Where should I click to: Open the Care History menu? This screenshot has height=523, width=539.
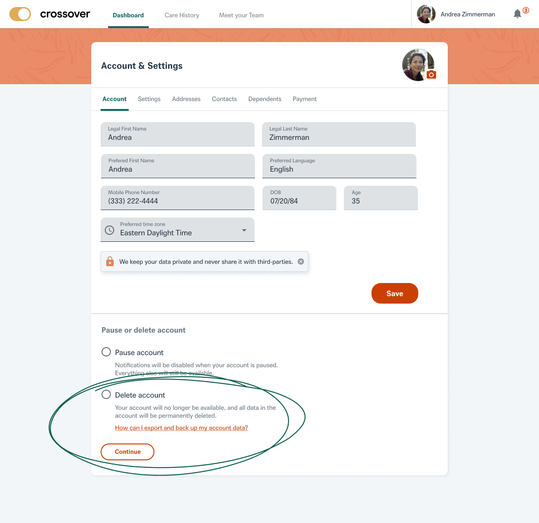point(182,15)
